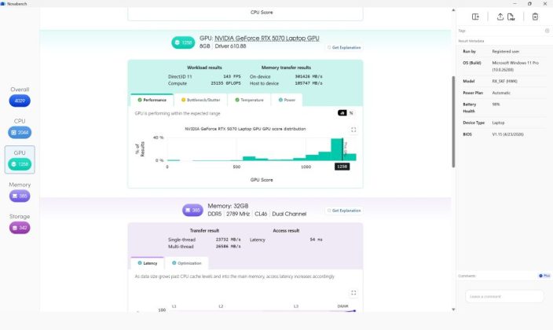
Task: Open NVIDIA GeForce RTX 5070 Laptop GPU link
Action: coord(267,38)
